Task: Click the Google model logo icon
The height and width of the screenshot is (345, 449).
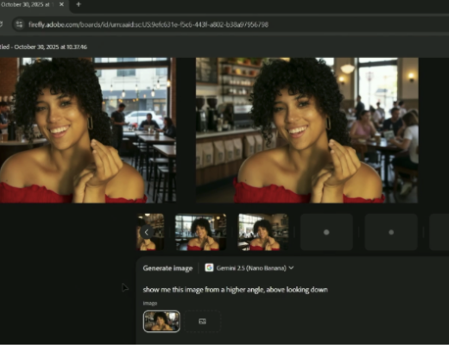Action: tap(209, 267)
